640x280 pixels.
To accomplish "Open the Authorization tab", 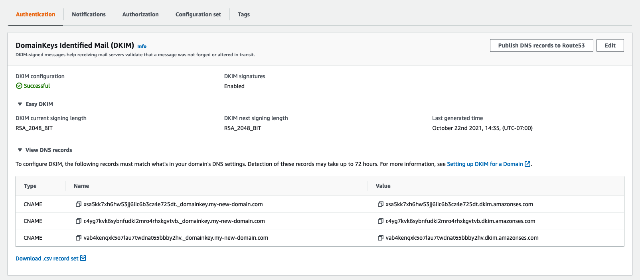I will (140, 14).
